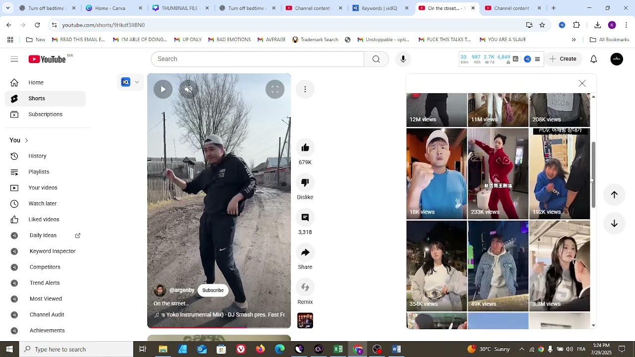This screenshot has width=635, height=357.
Task: Open Watch later list
Action: 45,204
